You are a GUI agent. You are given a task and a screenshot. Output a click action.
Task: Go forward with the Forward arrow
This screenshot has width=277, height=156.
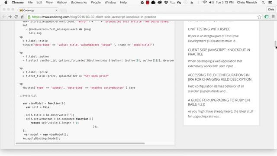[x=10, y=17]
